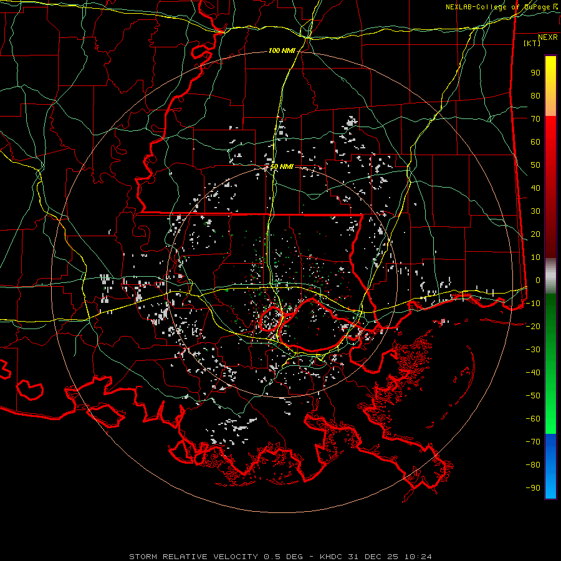Select the -90 value on the velocity scale
This screenshot has height=561, width=561.
pyautogui.click(x=533, y=487)
